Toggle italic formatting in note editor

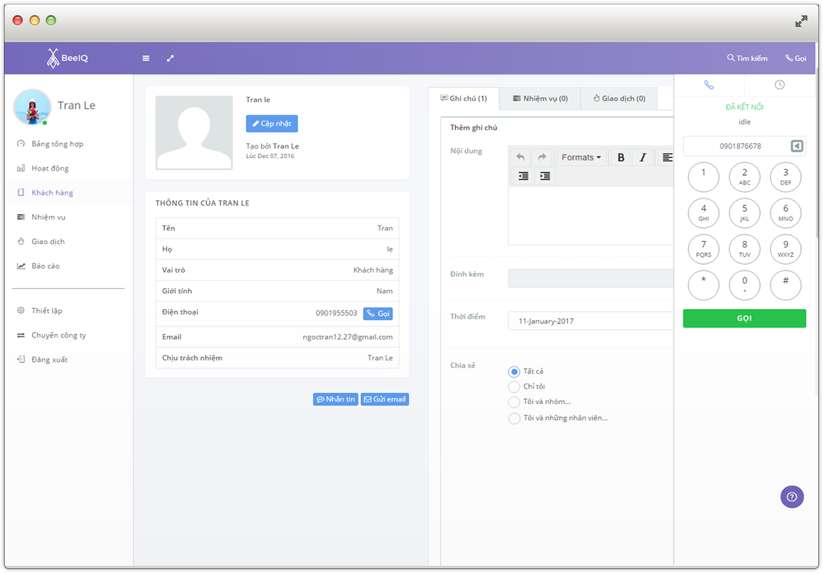pyautogui.click(x=643, y=157)
